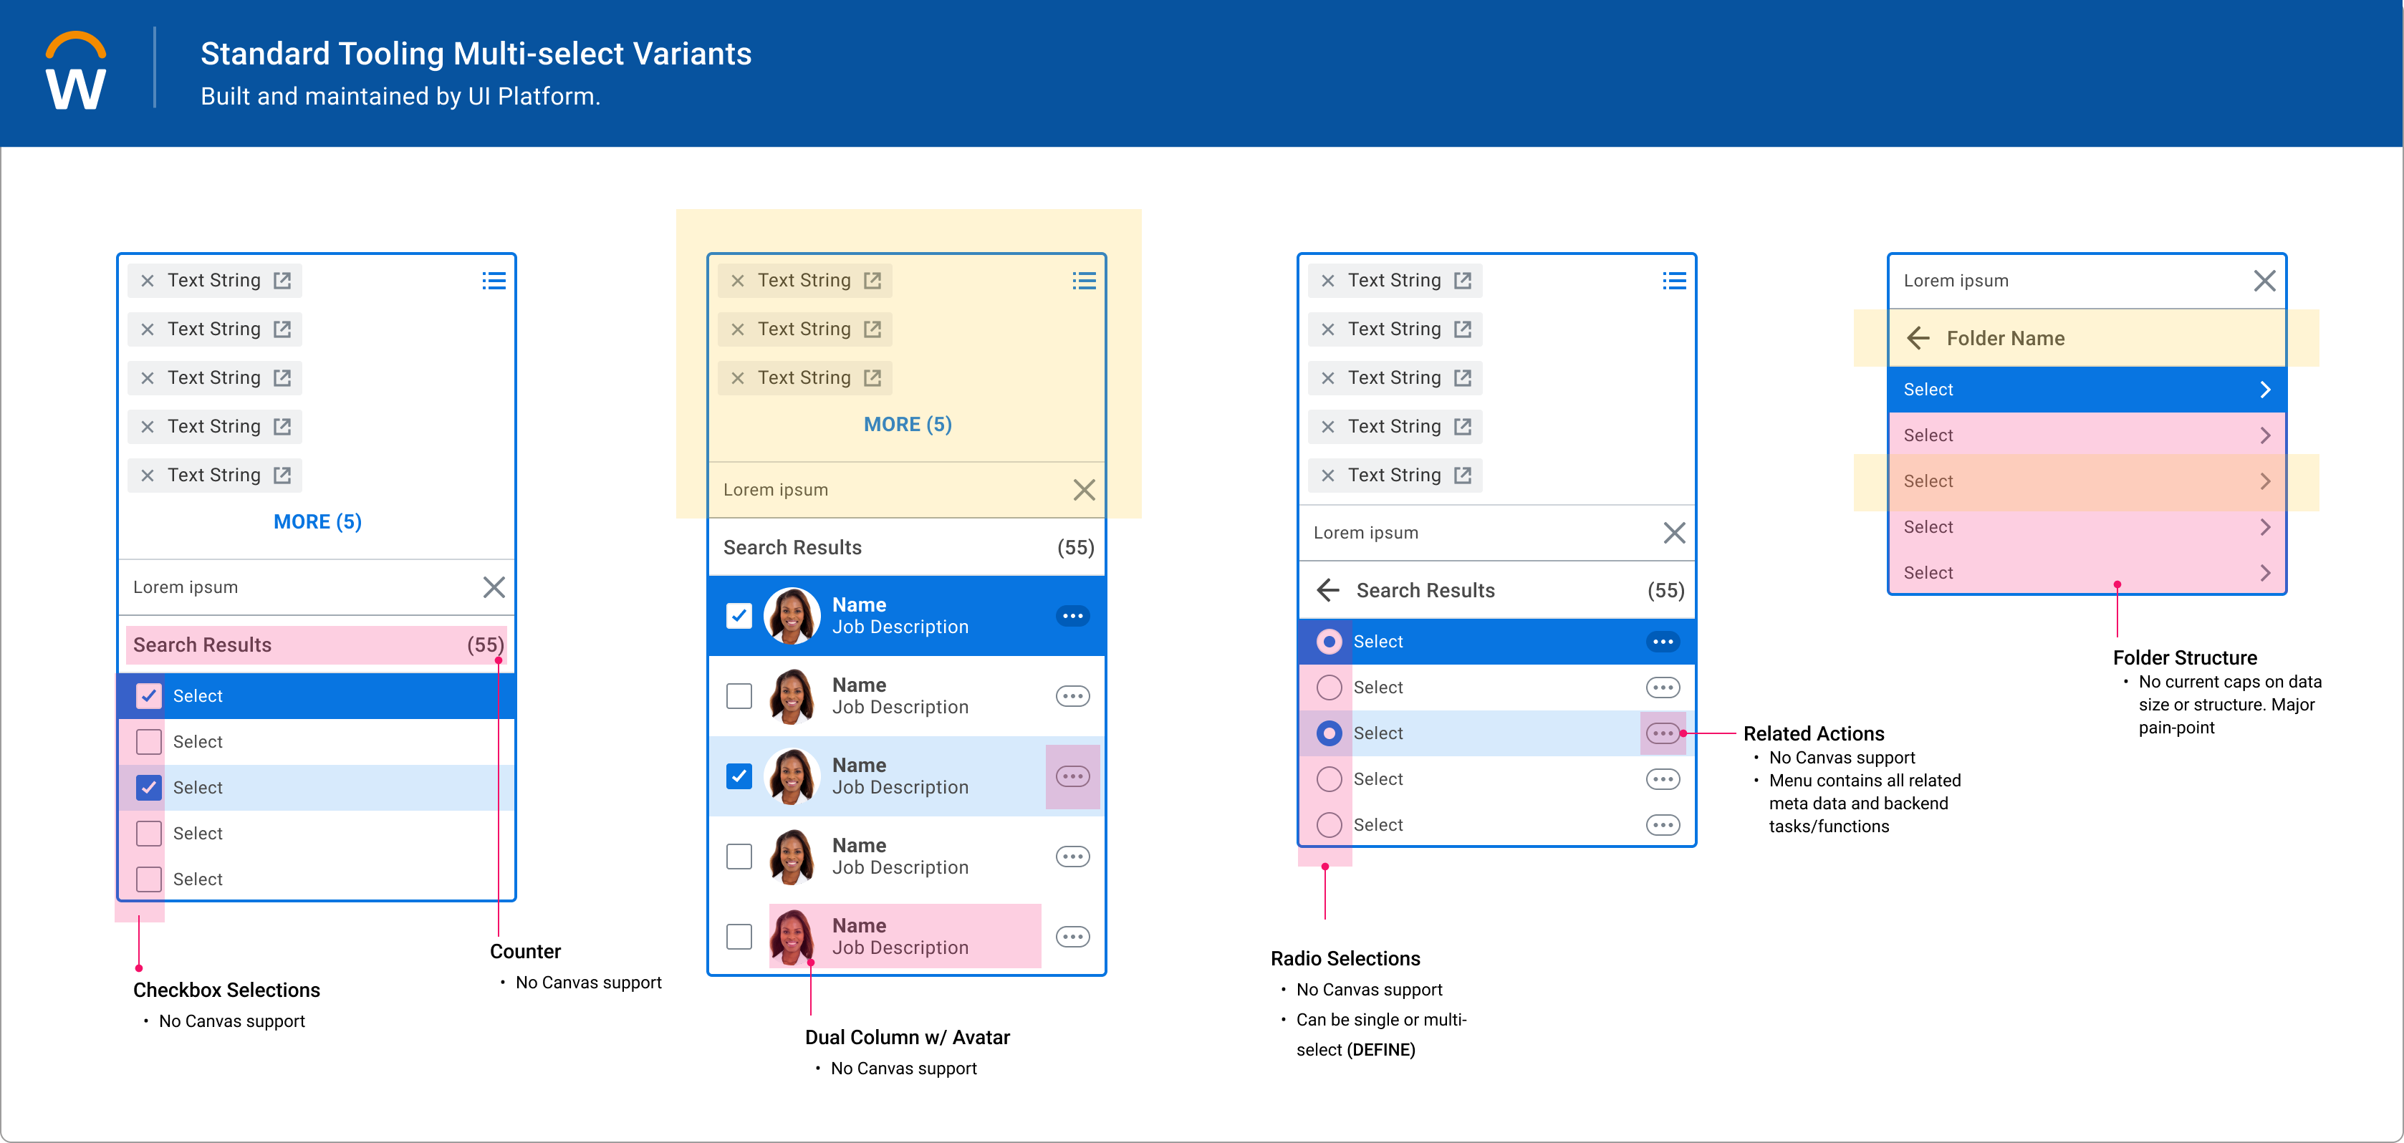Screen dimensions: 2404x1143
Task: Click the avatar thumbnail on the pink highlighted Name row
Action: point(792,936)
